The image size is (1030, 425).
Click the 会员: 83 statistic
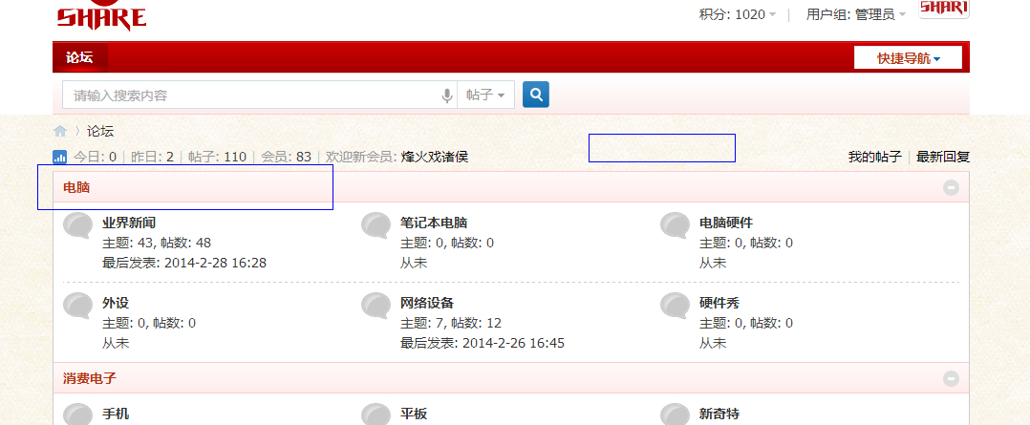tap(287, 157)
